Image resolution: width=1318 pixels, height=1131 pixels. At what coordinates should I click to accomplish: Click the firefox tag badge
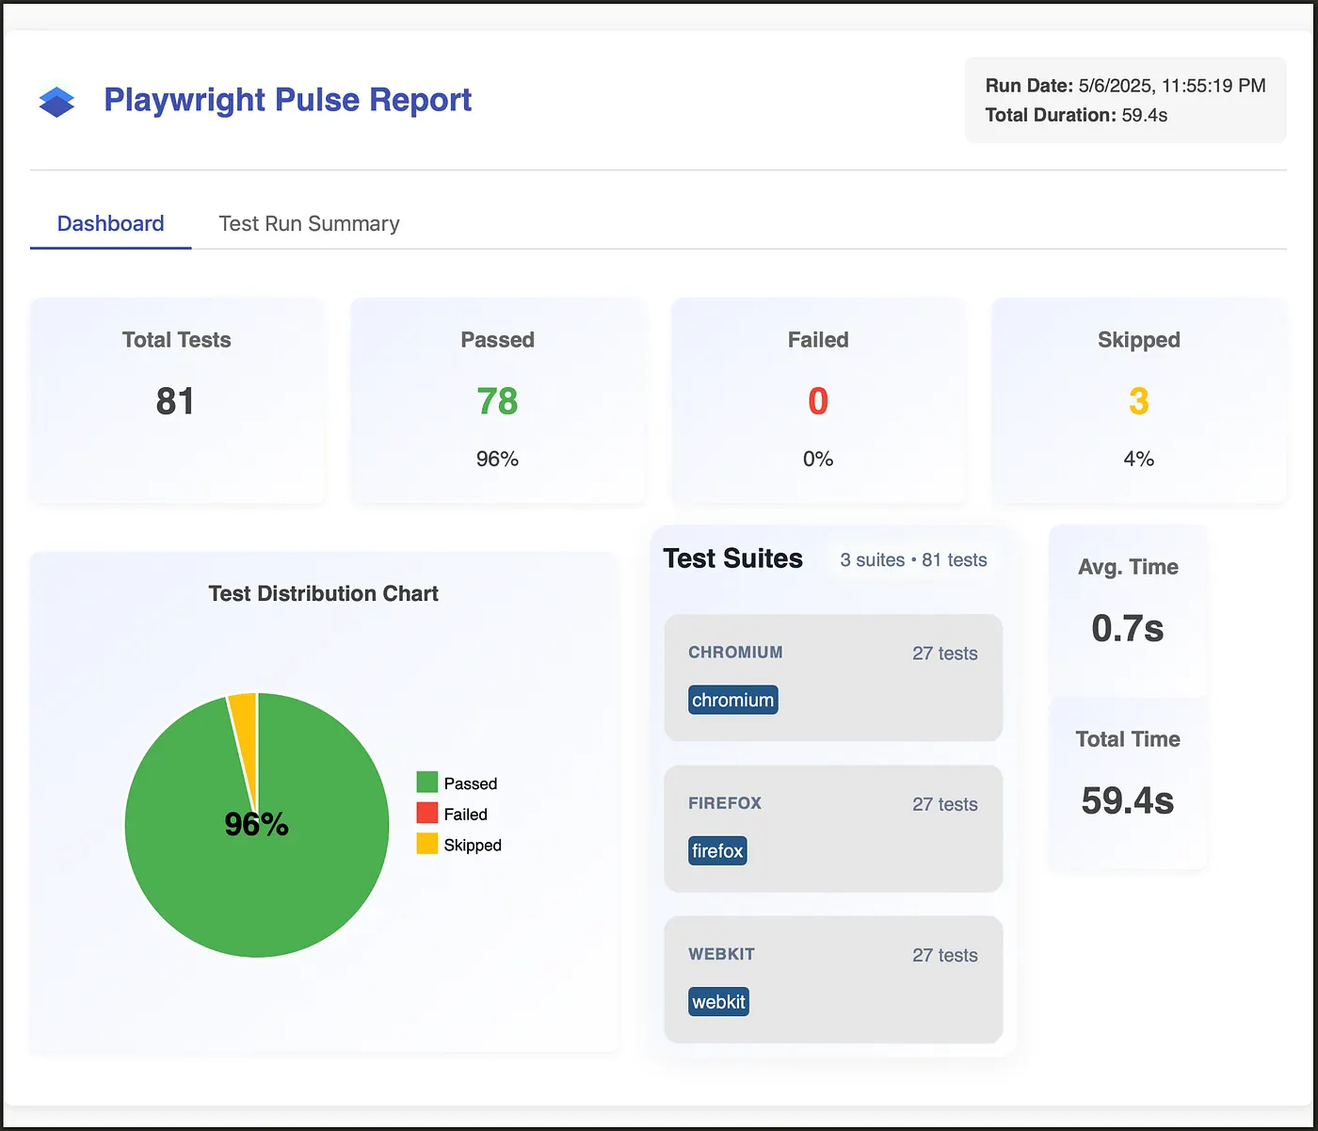pos(717,850)
